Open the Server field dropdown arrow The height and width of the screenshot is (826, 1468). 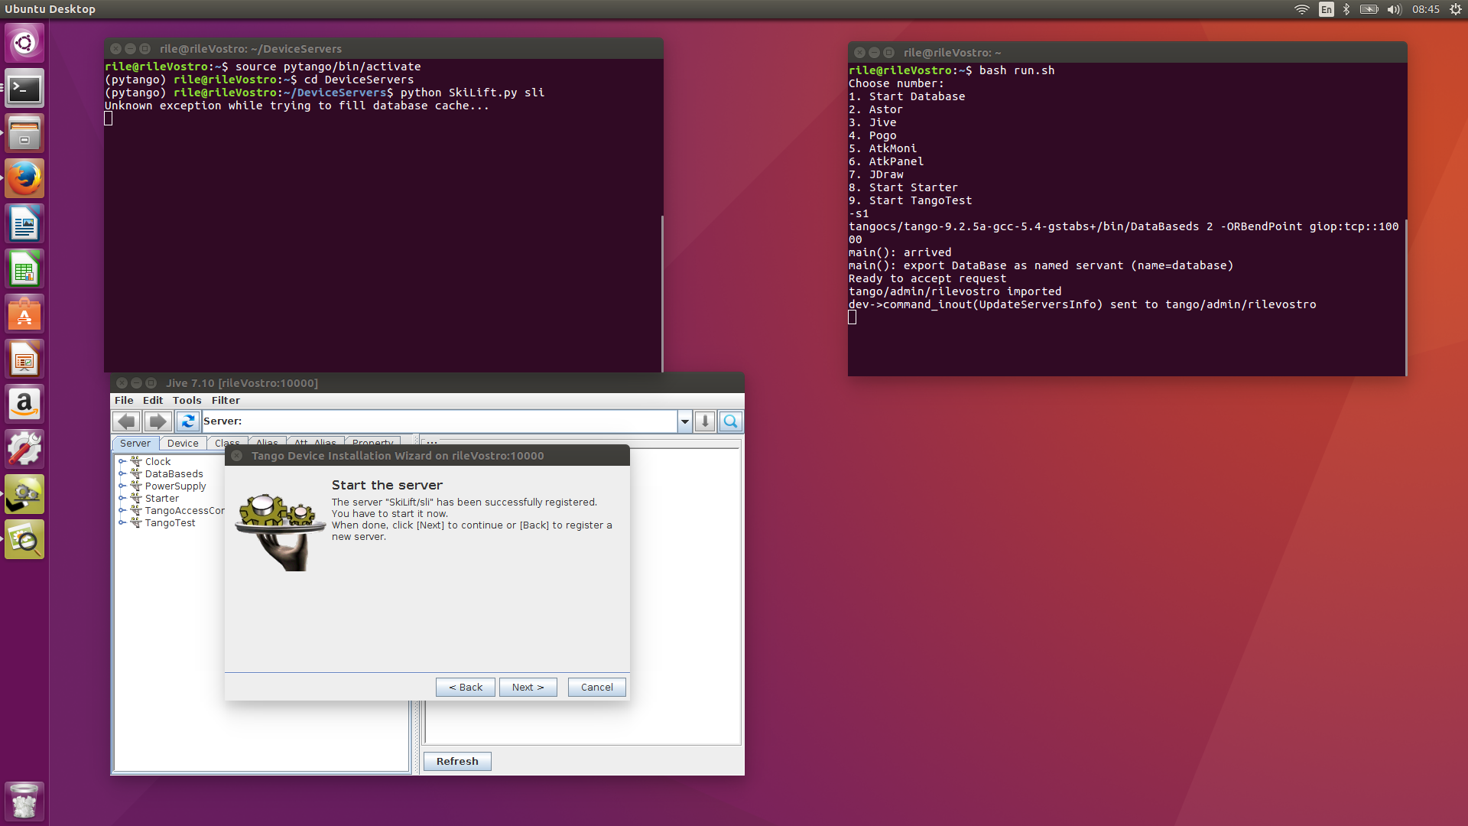[685, 421]
